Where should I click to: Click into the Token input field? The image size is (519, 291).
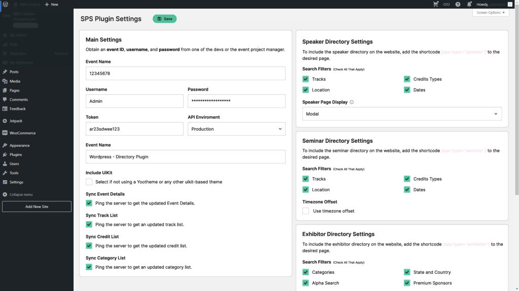tap(134, 129)
